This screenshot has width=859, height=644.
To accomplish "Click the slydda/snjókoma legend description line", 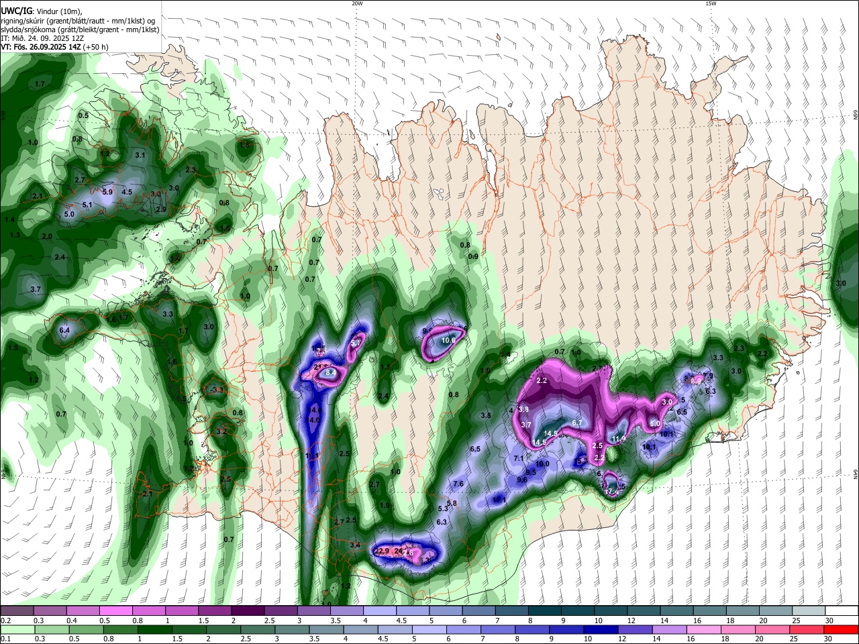I will pyautogui.click(x=80, y=30).
